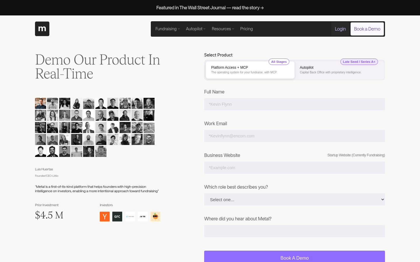Click the "Metal is a first-of-its-kind platform" quote
This screenshot has width=420, height=262.
coord(97,189)
